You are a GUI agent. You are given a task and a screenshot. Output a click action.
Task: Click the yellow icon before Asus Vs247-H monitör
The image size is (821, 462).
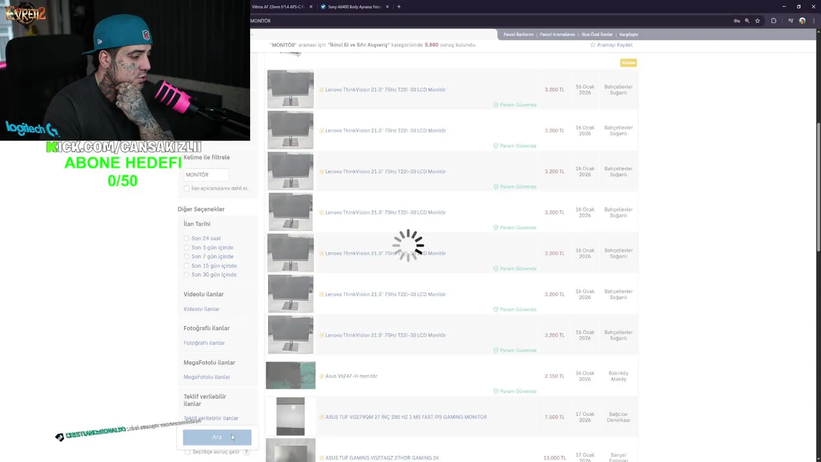tap(322, 376)
